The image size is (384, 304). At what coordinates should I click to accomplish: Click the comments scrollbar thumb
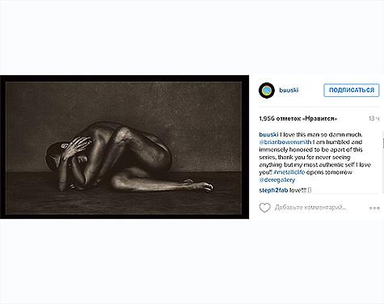(383, 143)
